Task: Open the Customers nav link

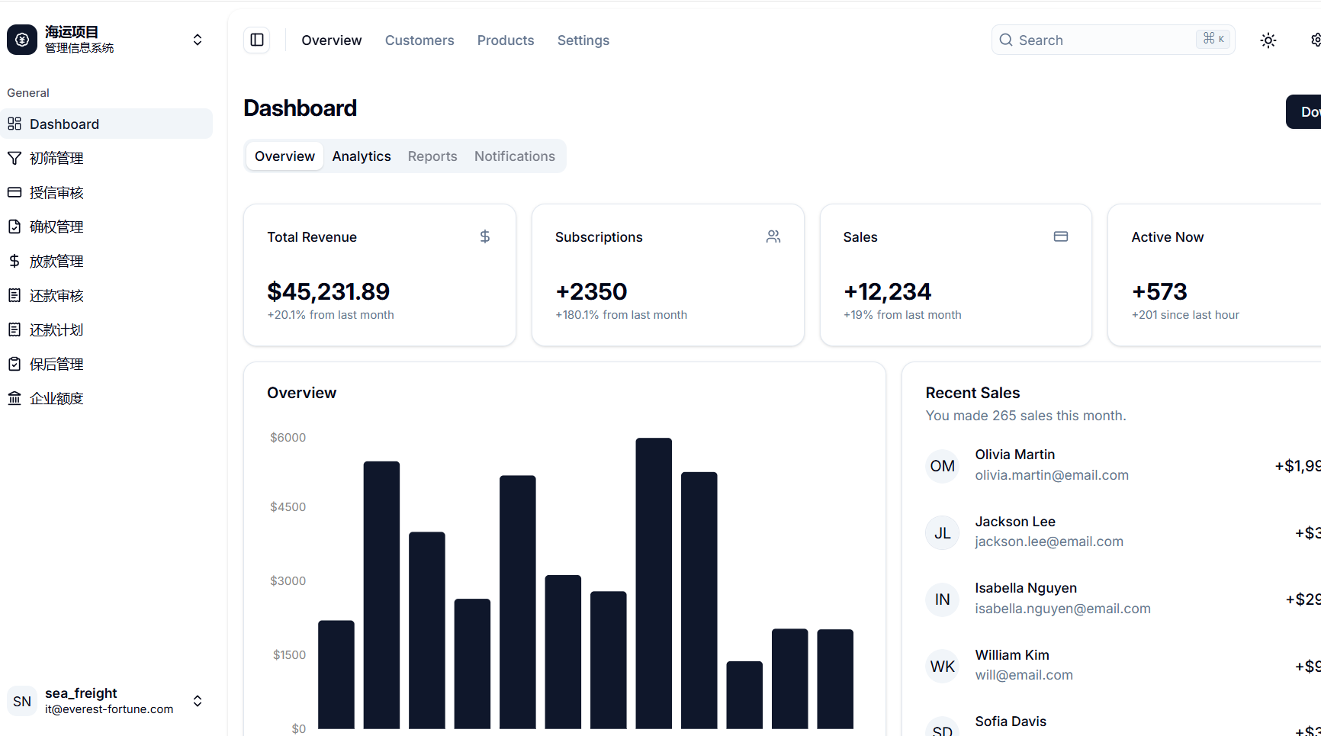Action: coord(419,40)
